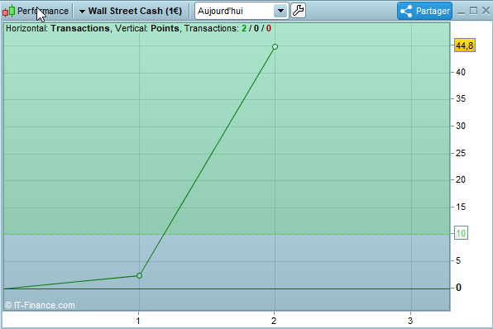This screenshot has width=493, height=329.
Task: Click the Wall Street Cash (1€) label
Action: (x=135, y=11)
